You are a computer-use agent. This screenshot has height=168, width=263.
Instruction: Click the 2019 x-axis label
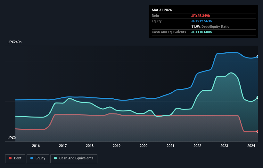117,146
